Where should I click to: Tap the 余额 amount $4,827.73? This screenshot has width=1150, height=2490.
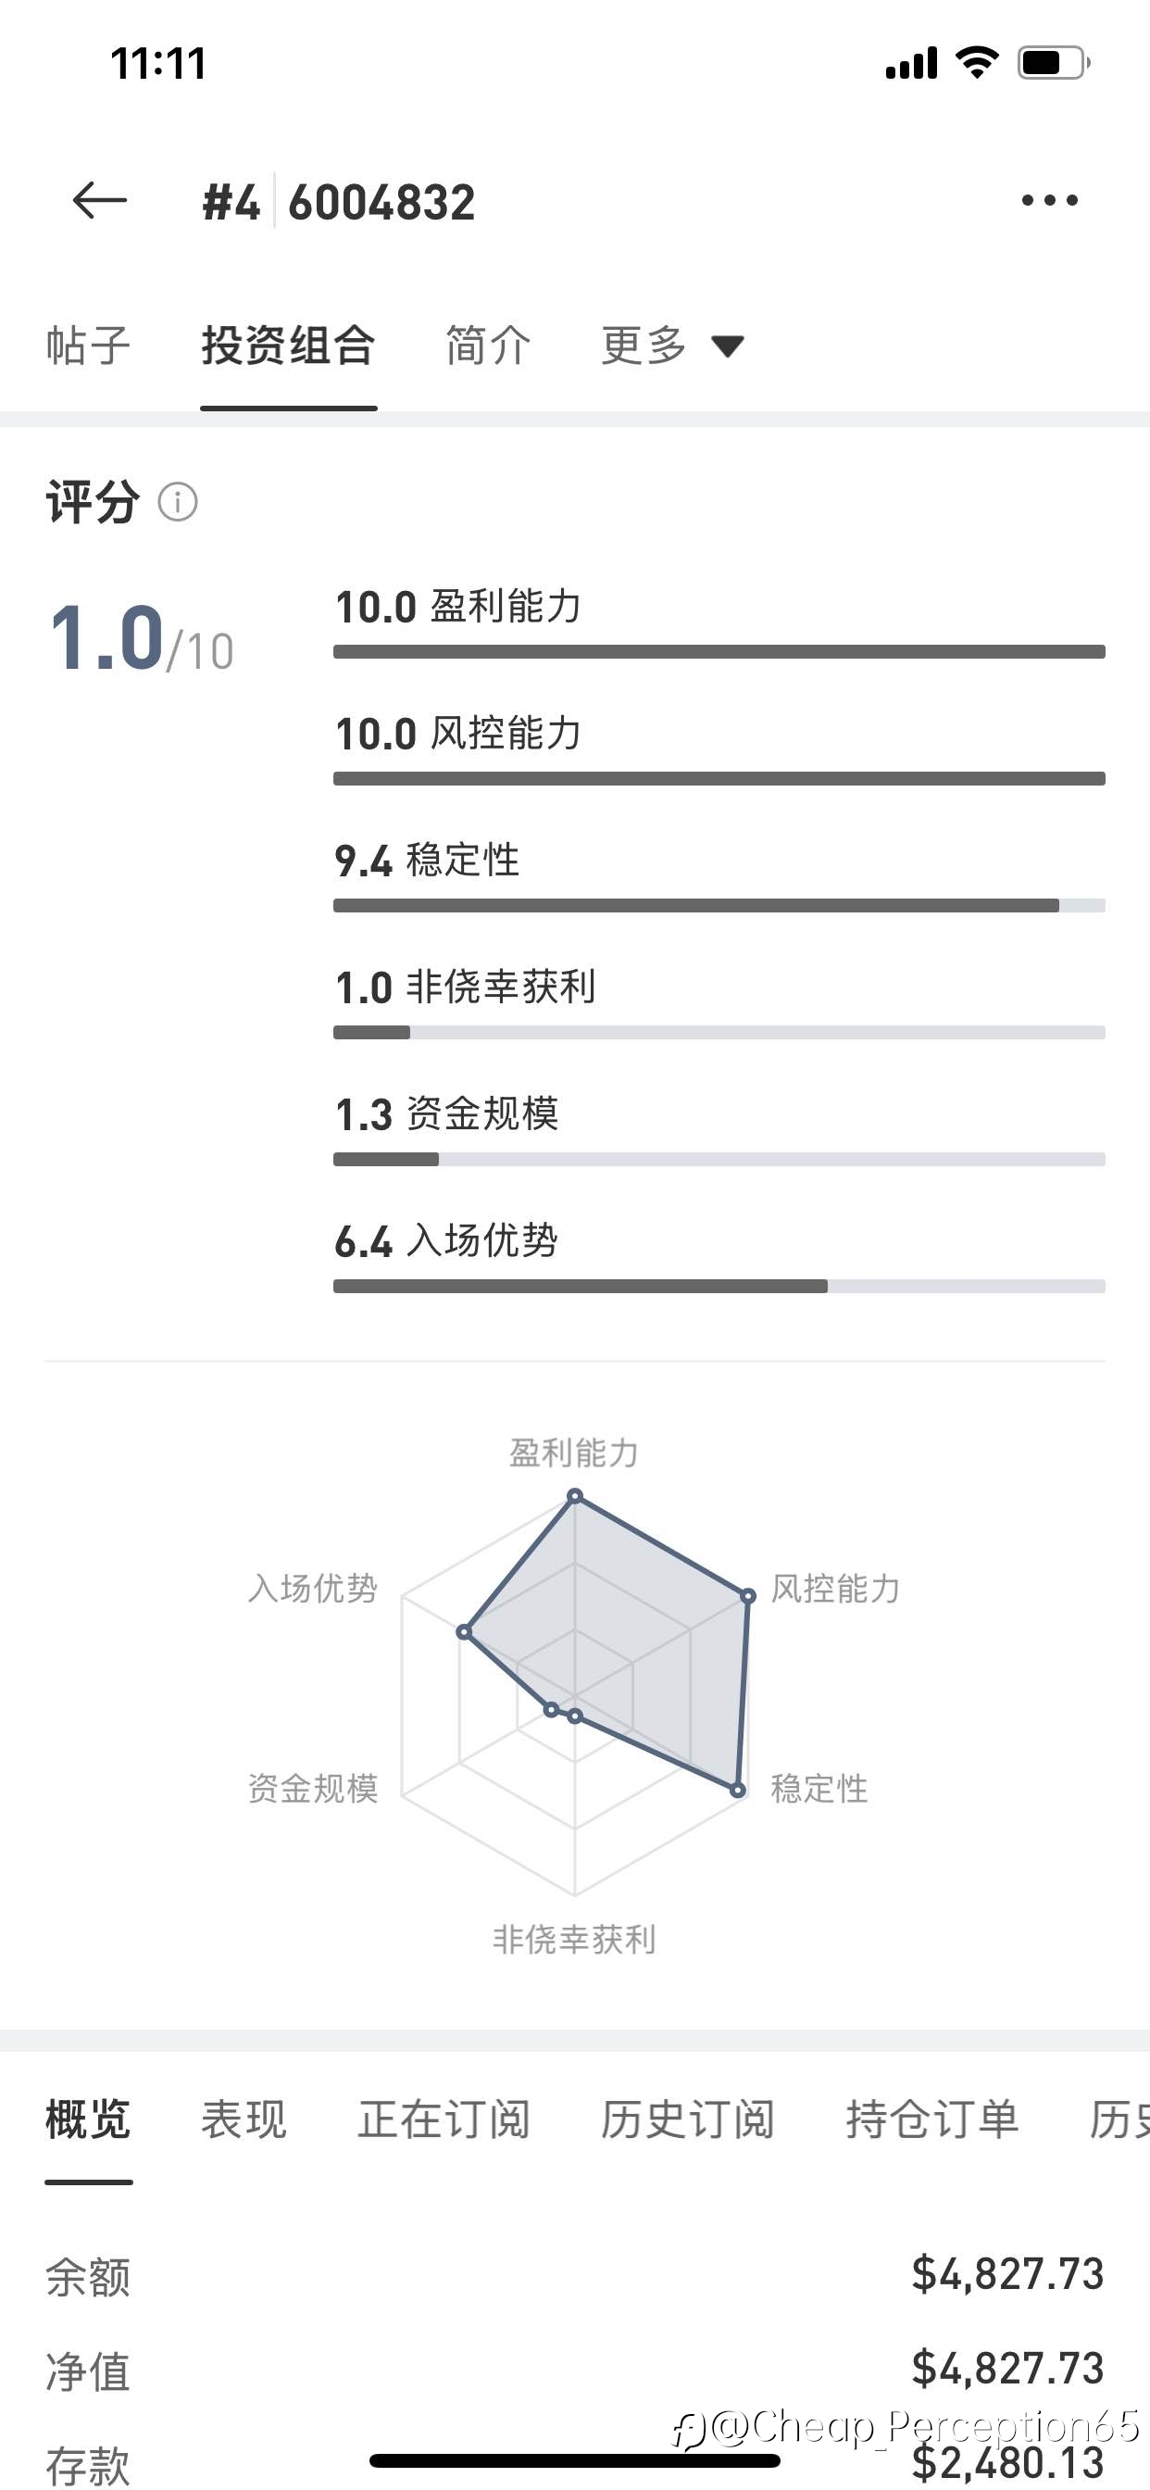pyautogui.click(x=1007, y=2274)
